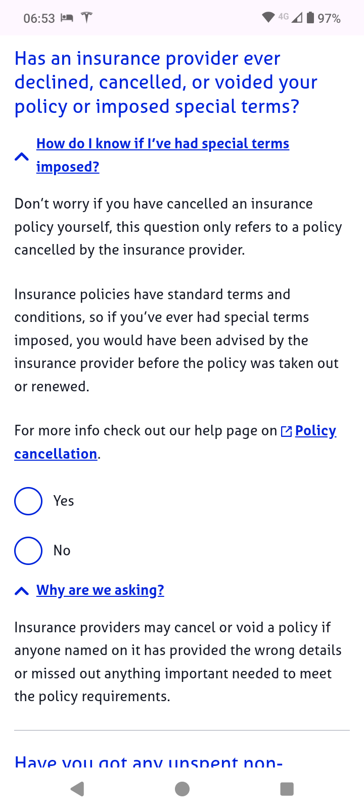Tap the 4G mobile signal icon
Viewport: 364px width, 810px height.
291,18
